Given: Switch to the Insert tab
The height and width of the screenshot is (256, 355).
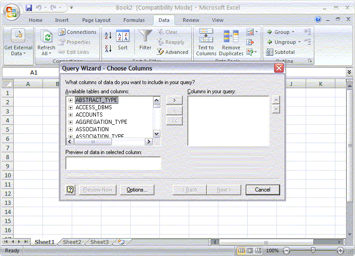Looking at the screenshot, I should coord(62,20).
